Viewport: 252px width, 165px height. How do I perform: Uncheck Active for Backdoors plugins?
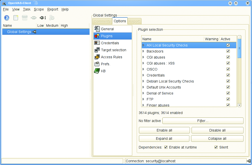point(228,51)
